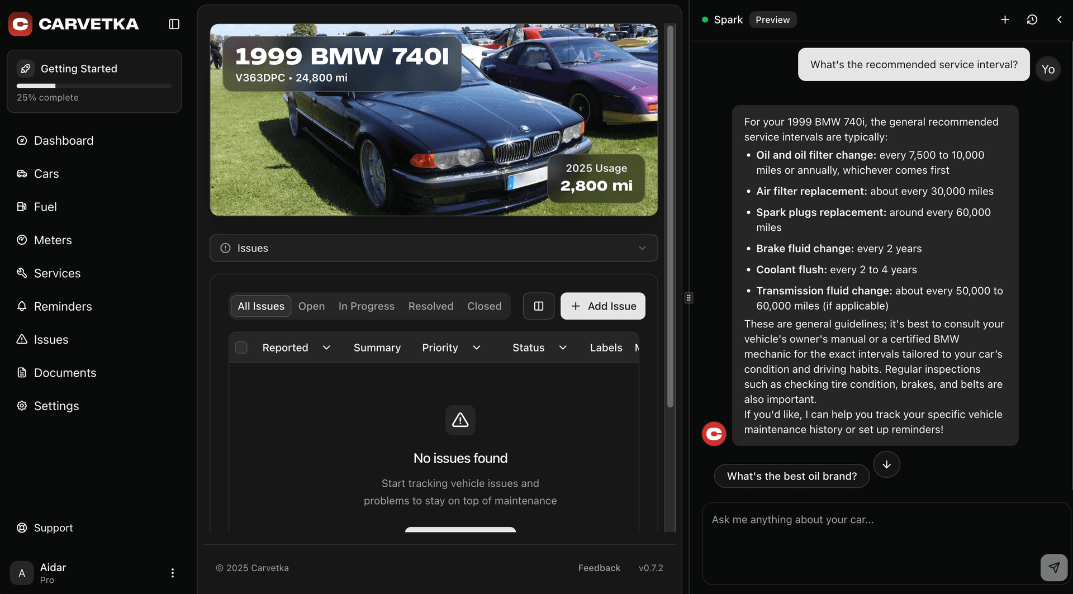Click the Add Issue button

pos(603,306)
